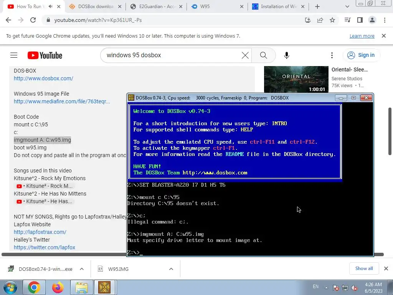Toggle Chrome side panel icon
The height and width of the screenshot is (295, 393).
tap(360, 20)
